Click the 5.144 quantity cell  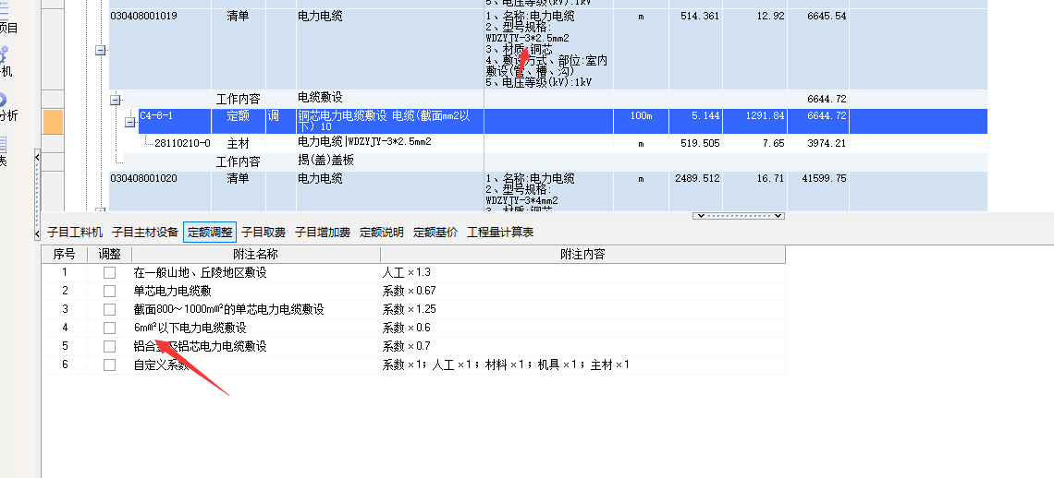click(695, 122)
